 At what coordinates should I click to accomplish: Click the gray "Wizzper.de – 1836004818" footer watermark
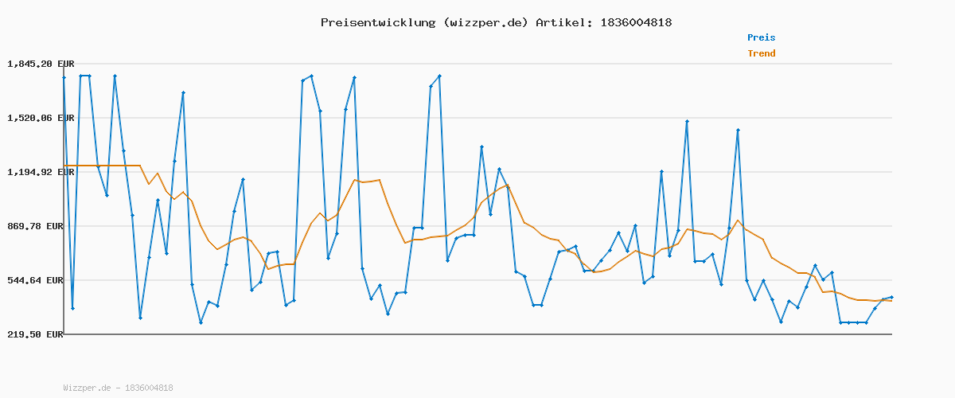pyautogui.click(x=118, y=388)
